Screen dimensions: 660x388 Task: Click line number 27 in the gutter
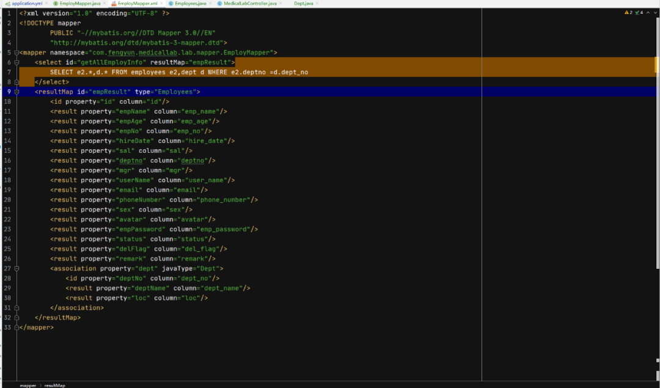point(7,268)
